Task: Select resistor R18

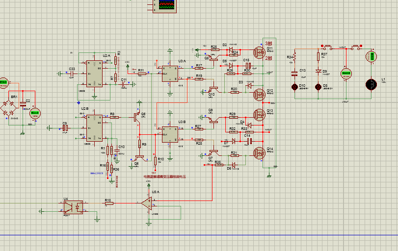Action: click(x=109, y=203)
